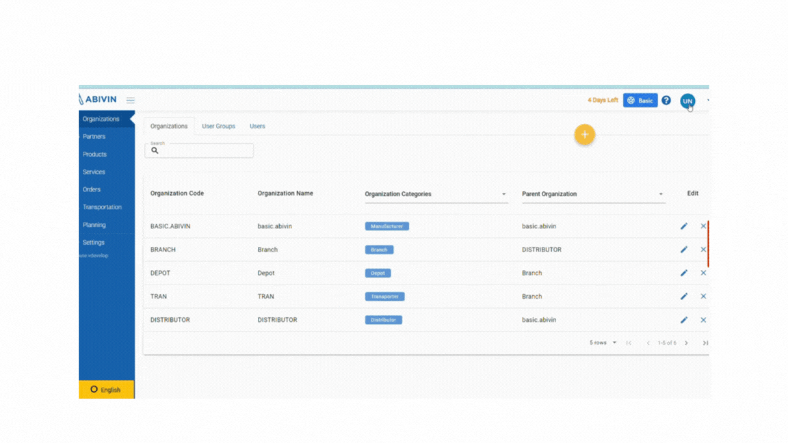Click the English language button

[107, 390]
